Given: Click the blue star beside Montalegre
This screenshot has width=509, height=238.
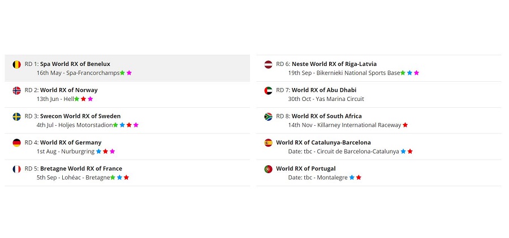Looking at the screenshot, I should pyautogui.click(x=352, y=178).
